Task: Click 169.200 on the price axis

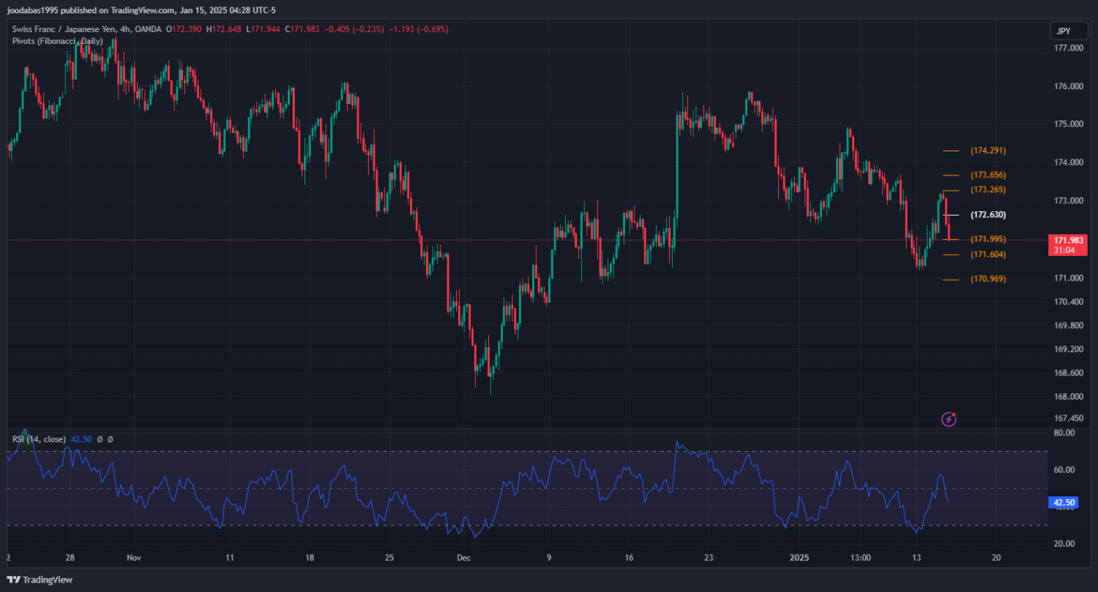Action: [1068, 349]
